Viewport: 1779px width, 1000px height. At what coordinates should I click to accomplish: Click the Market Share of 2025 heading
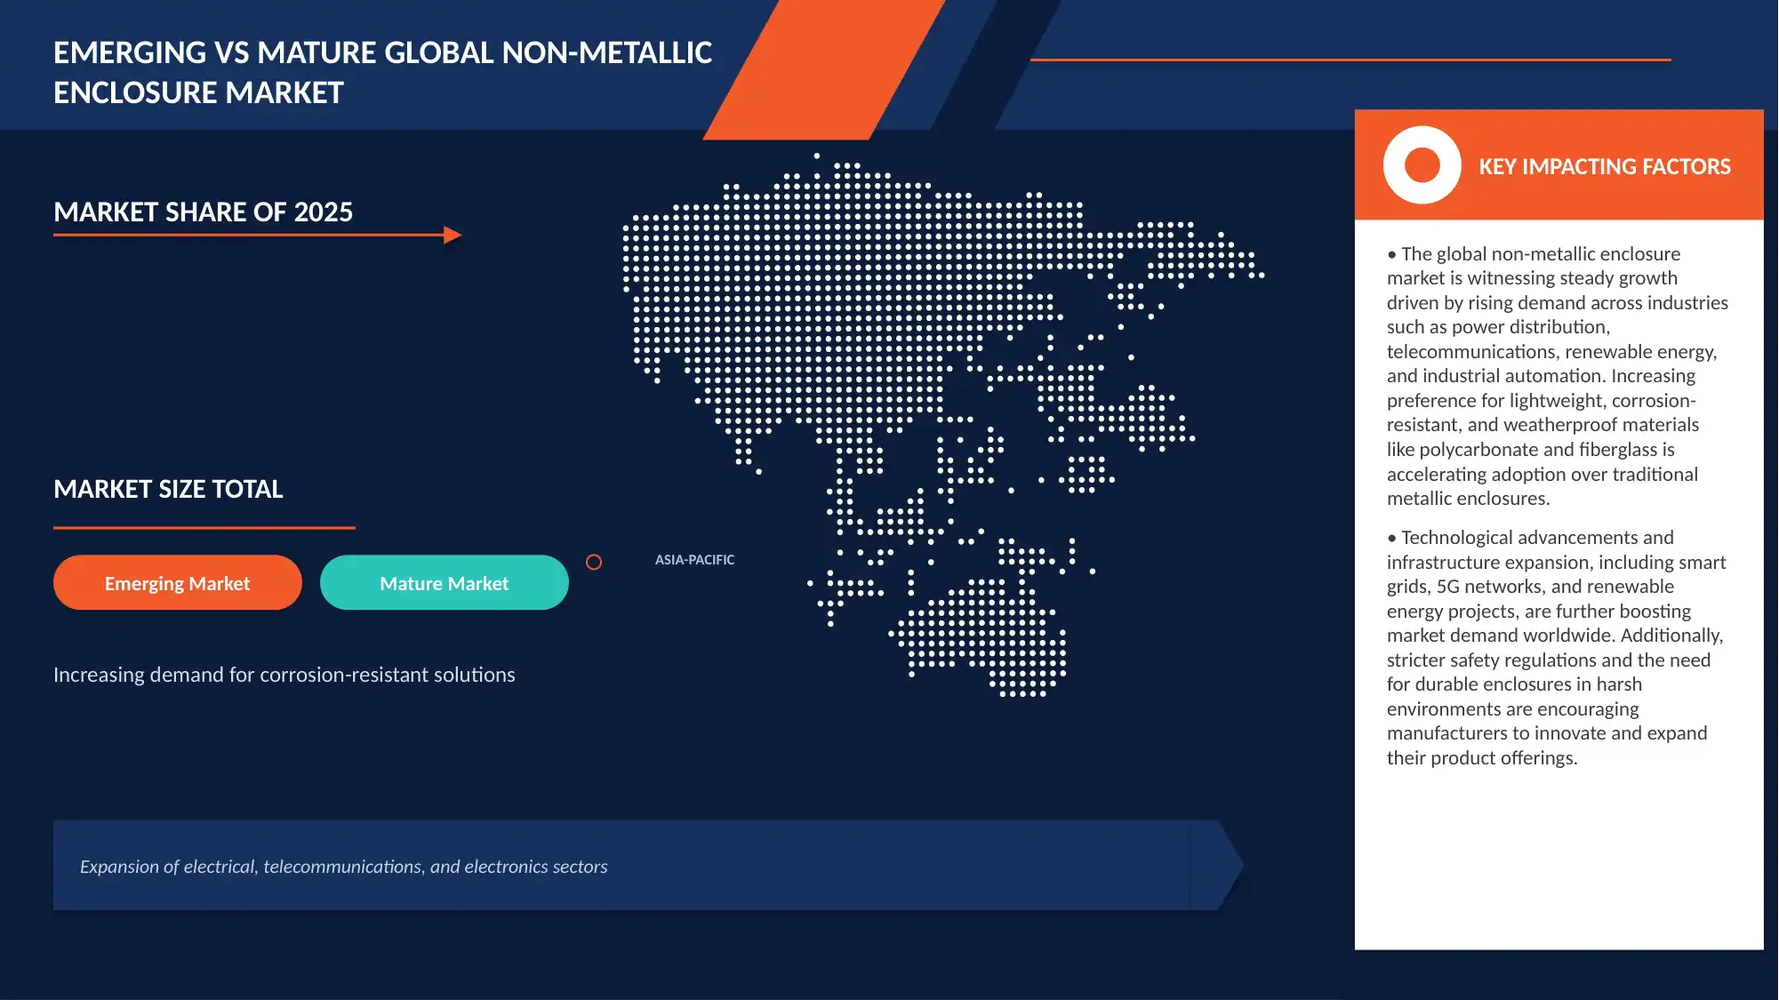(x=203, y=212)
